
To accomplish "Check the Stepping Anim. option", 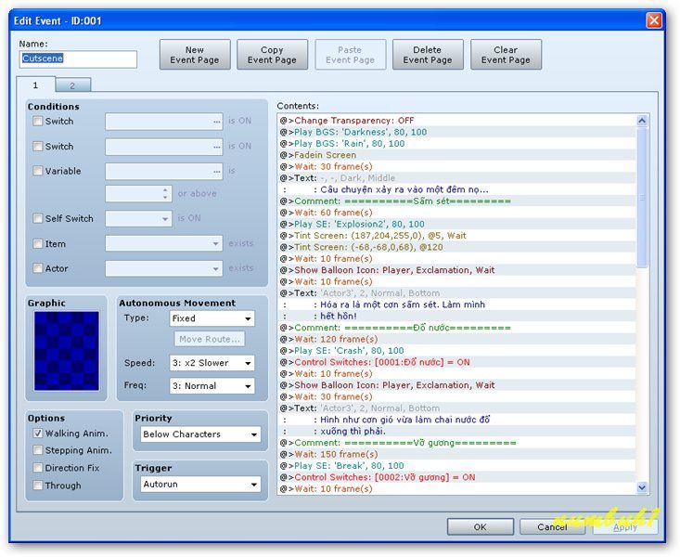I will click(38, 450).
